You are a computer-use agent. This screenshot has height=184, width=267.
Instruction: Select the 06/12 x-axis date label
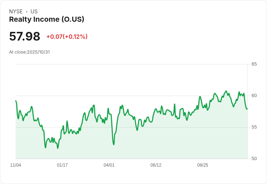(x=156, y=165)
